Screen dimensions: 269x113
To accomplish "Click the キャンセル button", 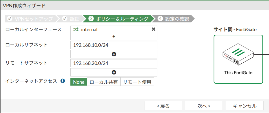I will pyautogui.click(x=245, y=106).
